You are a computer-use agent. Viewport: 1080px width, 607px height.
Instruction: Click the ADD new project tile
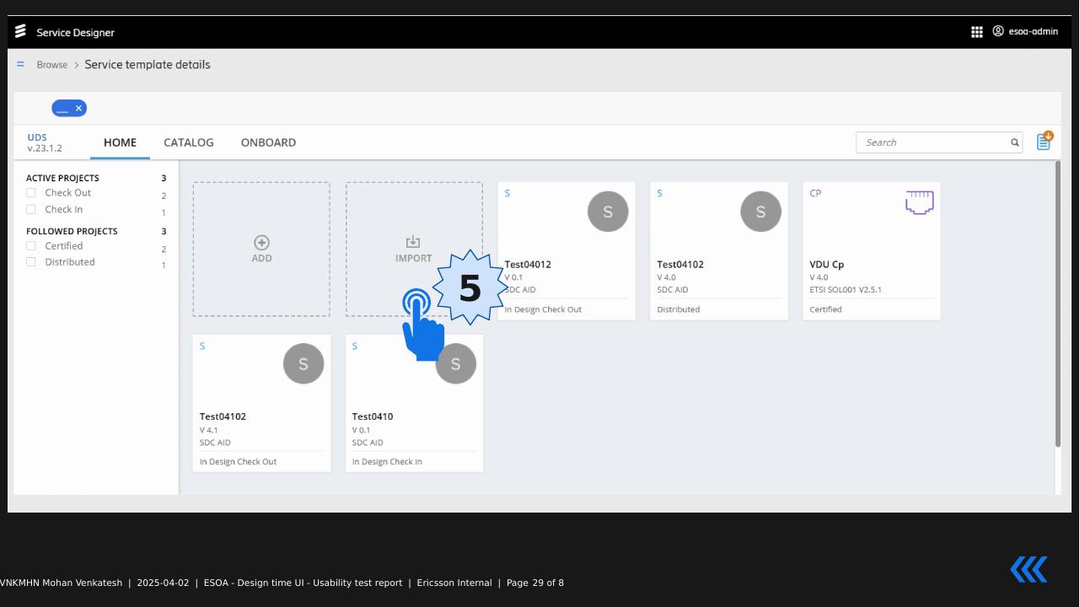[261, 250]
